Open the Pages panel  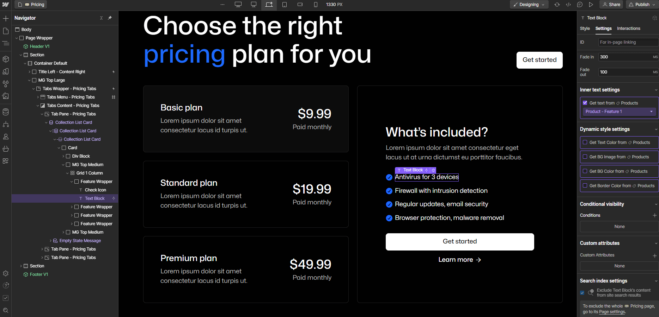click(6, 31)
